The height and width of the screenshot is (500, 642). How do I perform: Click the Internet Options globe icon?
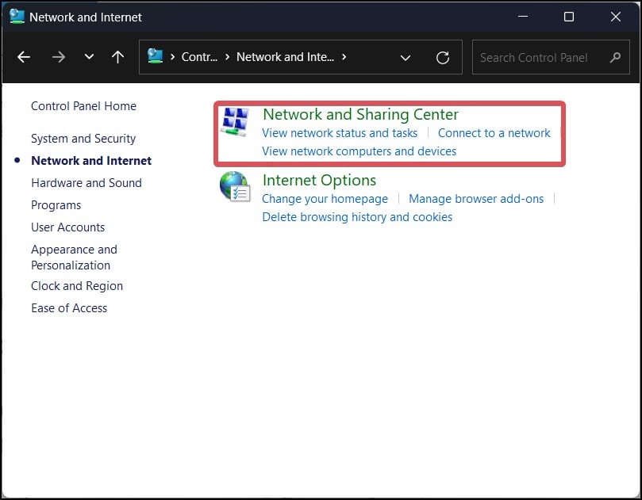pyautogui.click(x=234, y=187)
